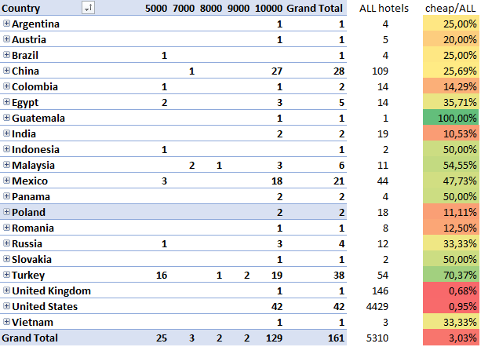Screen dimensions: 481x347
Task: Select Mexico's 47,73% cell
Action: tap(450, 181)
